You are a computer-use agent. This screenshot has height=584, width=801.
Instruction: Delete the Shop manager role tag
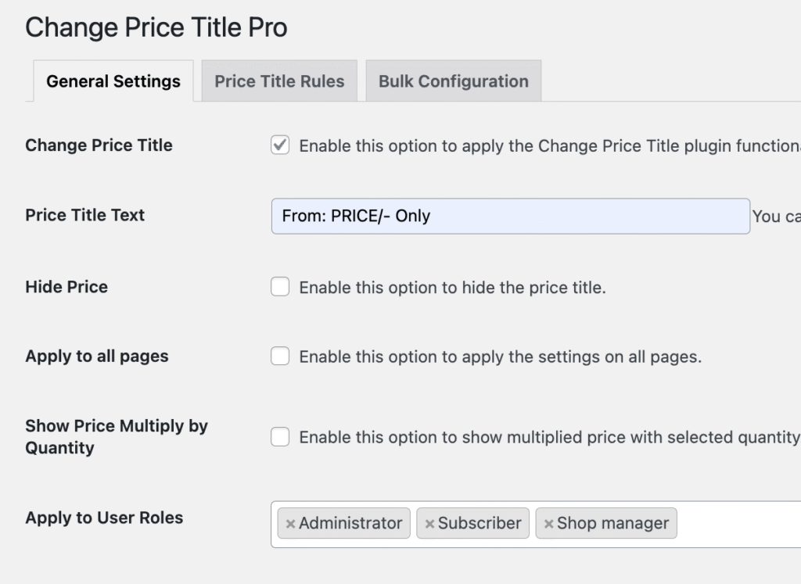coord(548,524)
